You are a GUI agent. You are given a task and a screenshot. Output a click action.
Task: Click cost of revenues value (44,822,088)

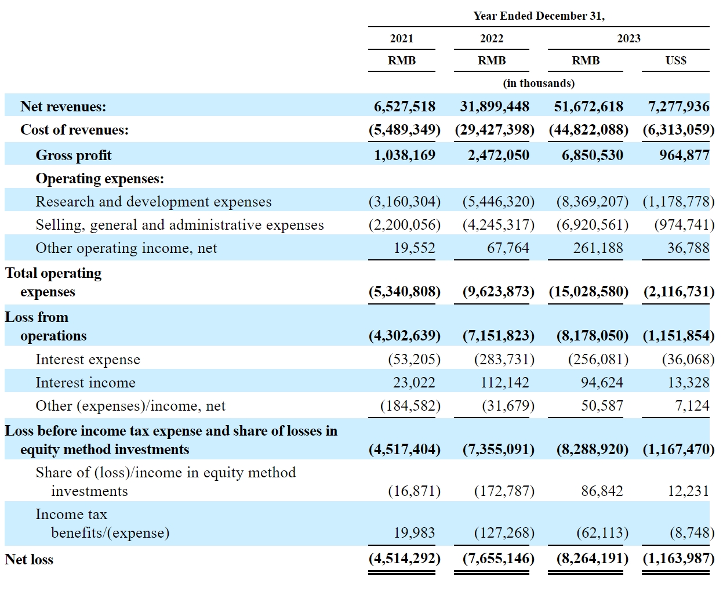pyautogui.click(x=588, y=130)
